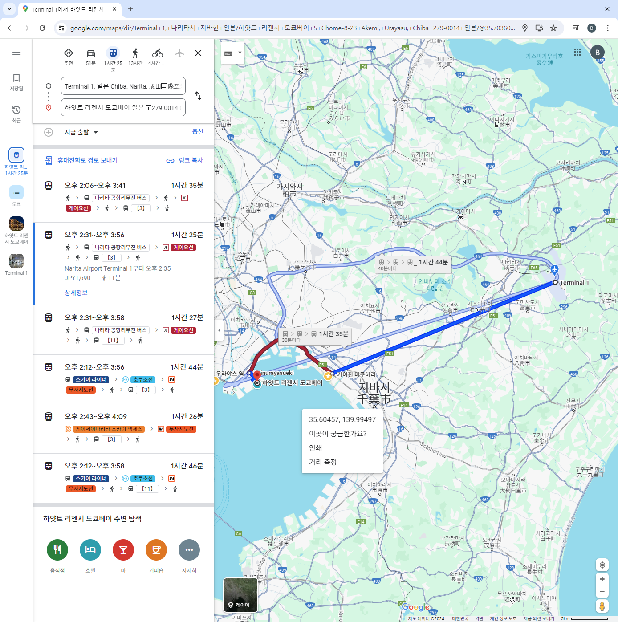
Task: Zoom in on the map
Action: [x=602, y=579]
